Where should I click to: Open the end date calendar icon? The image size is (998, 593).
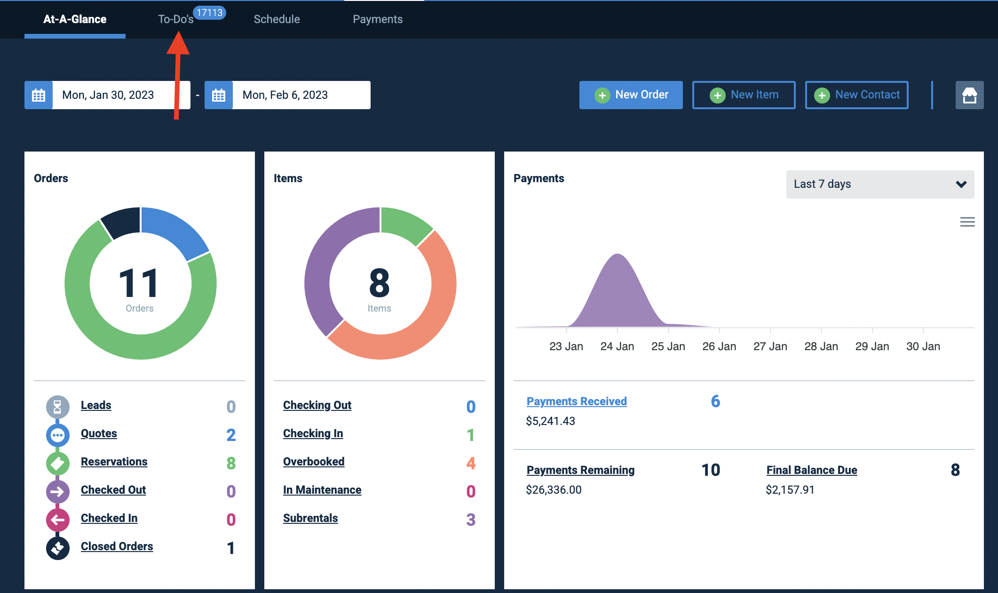click(x=219, y=95)
